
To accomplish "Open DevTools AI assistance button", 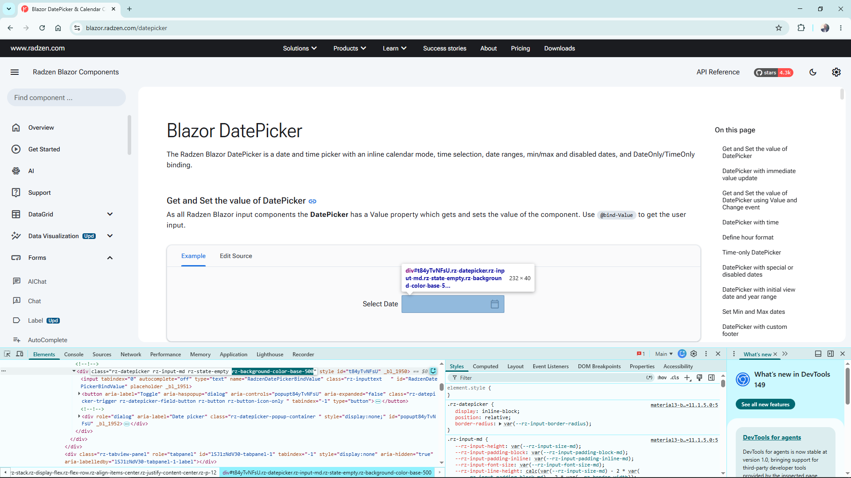I will coord(682,354).
